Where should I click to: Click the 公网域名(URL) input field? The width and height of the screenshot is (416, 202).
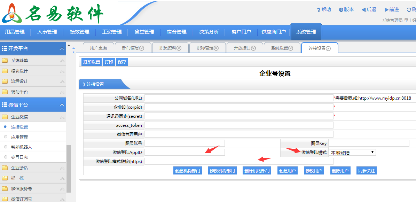238,98
